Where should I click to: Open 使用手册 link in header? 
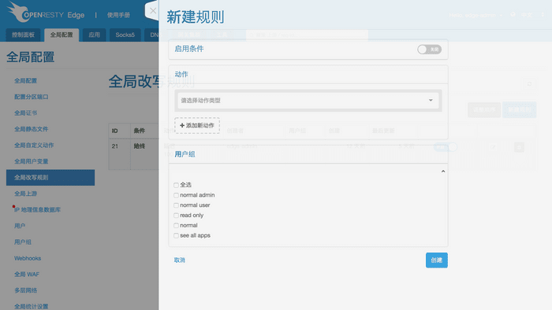pyautogui.click(x=118, y=15)
